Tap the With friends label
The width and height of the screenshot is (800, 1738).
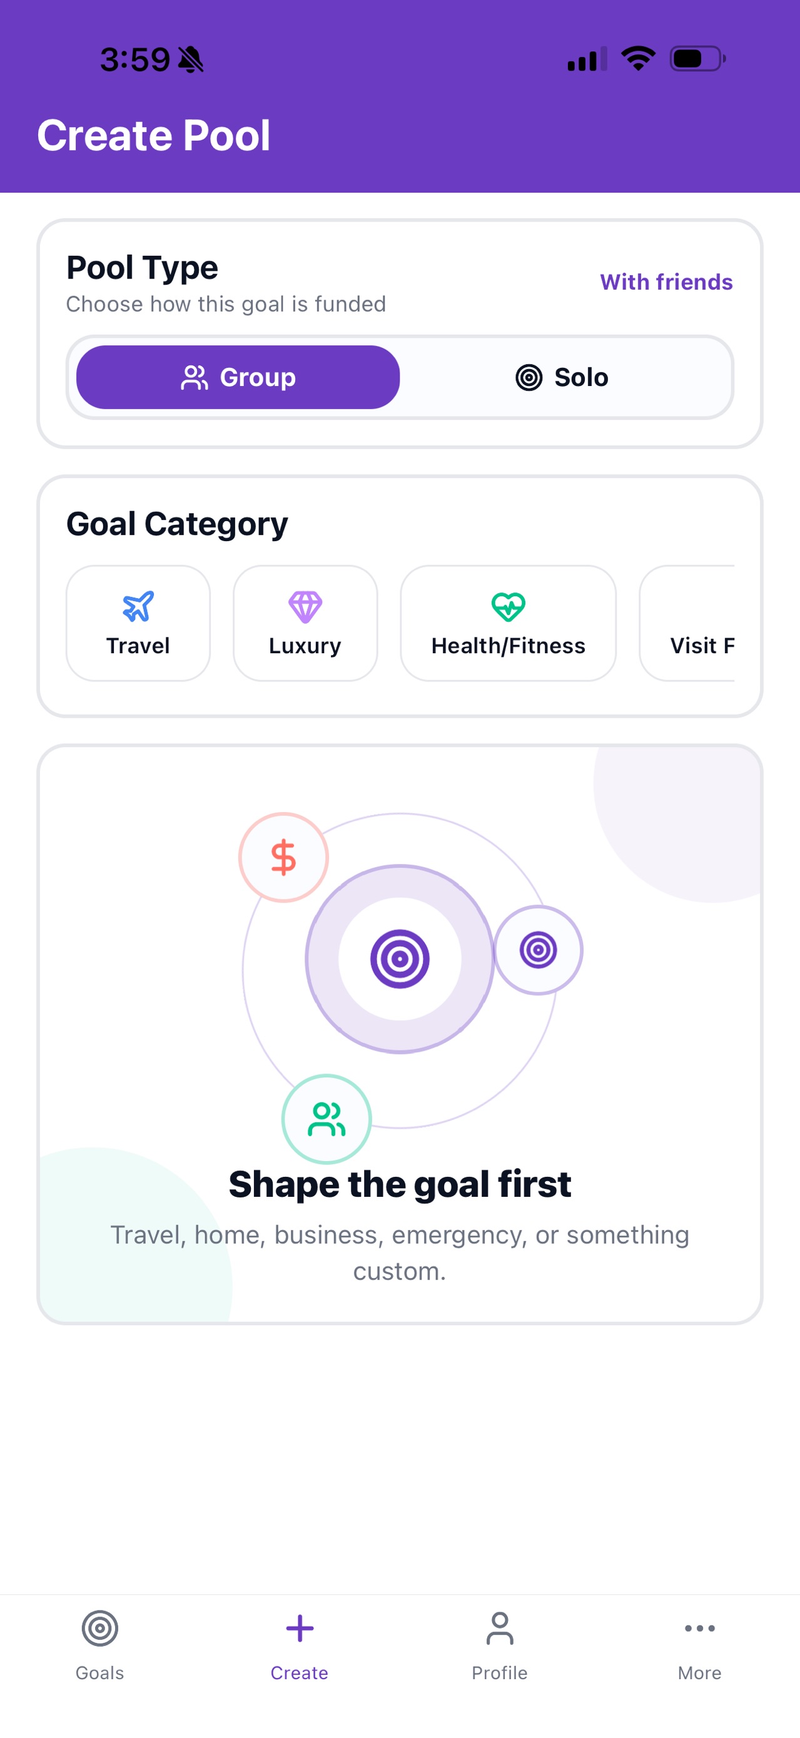pos(666,282)
